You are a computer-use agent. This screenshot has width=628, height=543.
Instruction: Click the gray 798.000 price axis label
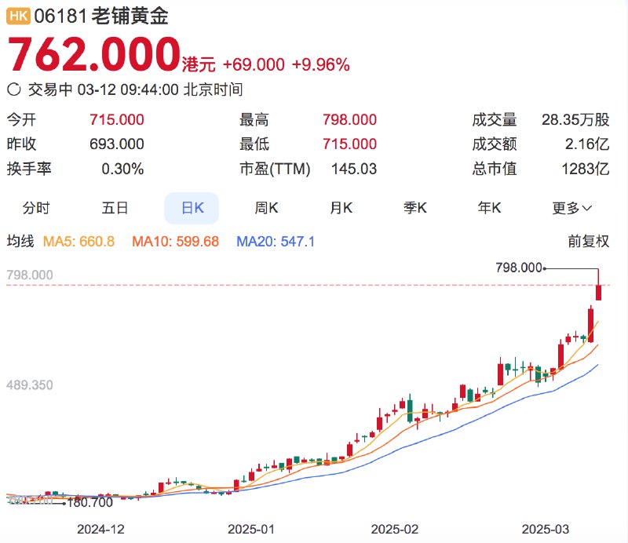pyautogui.click(x=30, y=275)
